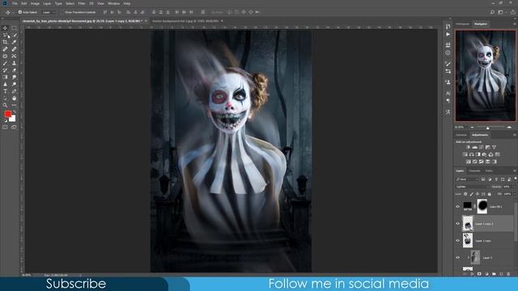Click the Subscribe banner
The height and width of the screenshot is (291, 518).
click(76, 284)
